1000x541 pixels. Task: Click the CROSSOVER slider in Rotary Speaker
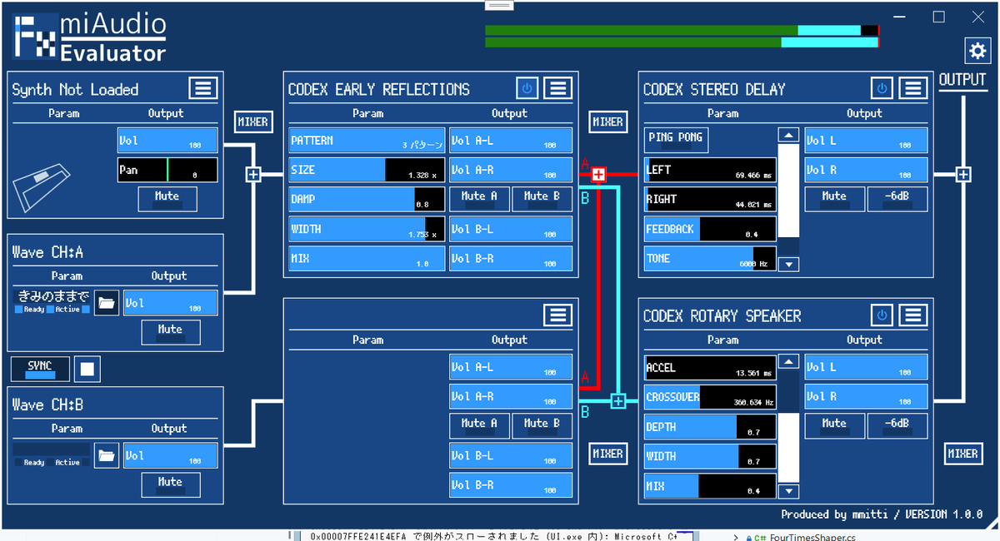[710, 397]
